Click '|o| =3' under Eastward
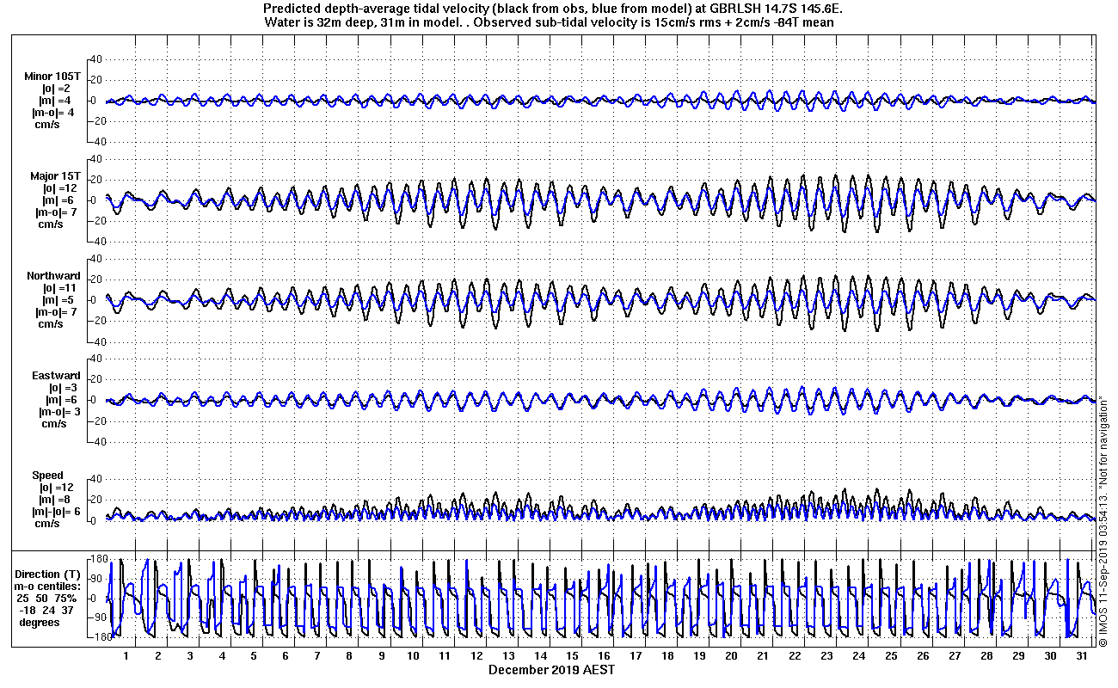1118x688 pixels. click(62, 388)
